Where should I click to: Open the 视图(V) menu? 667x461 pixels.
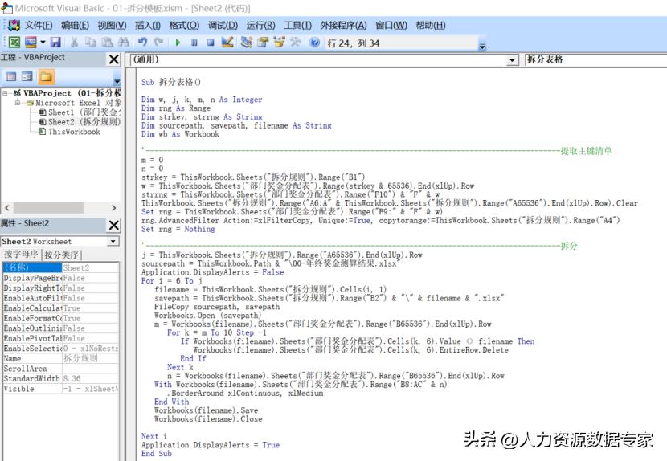click(x=112, y=25)
